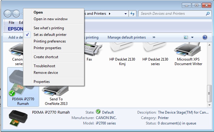Click the CANON INC. manufacturer text
Viewport: 214px width, 132px height.
pos(106,118)
